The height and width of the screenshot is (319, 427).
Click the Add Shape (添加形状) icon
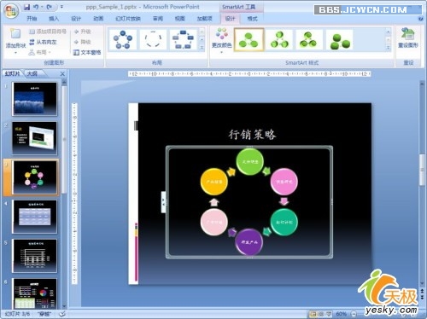pyautogui.click(x=15, y=39)
